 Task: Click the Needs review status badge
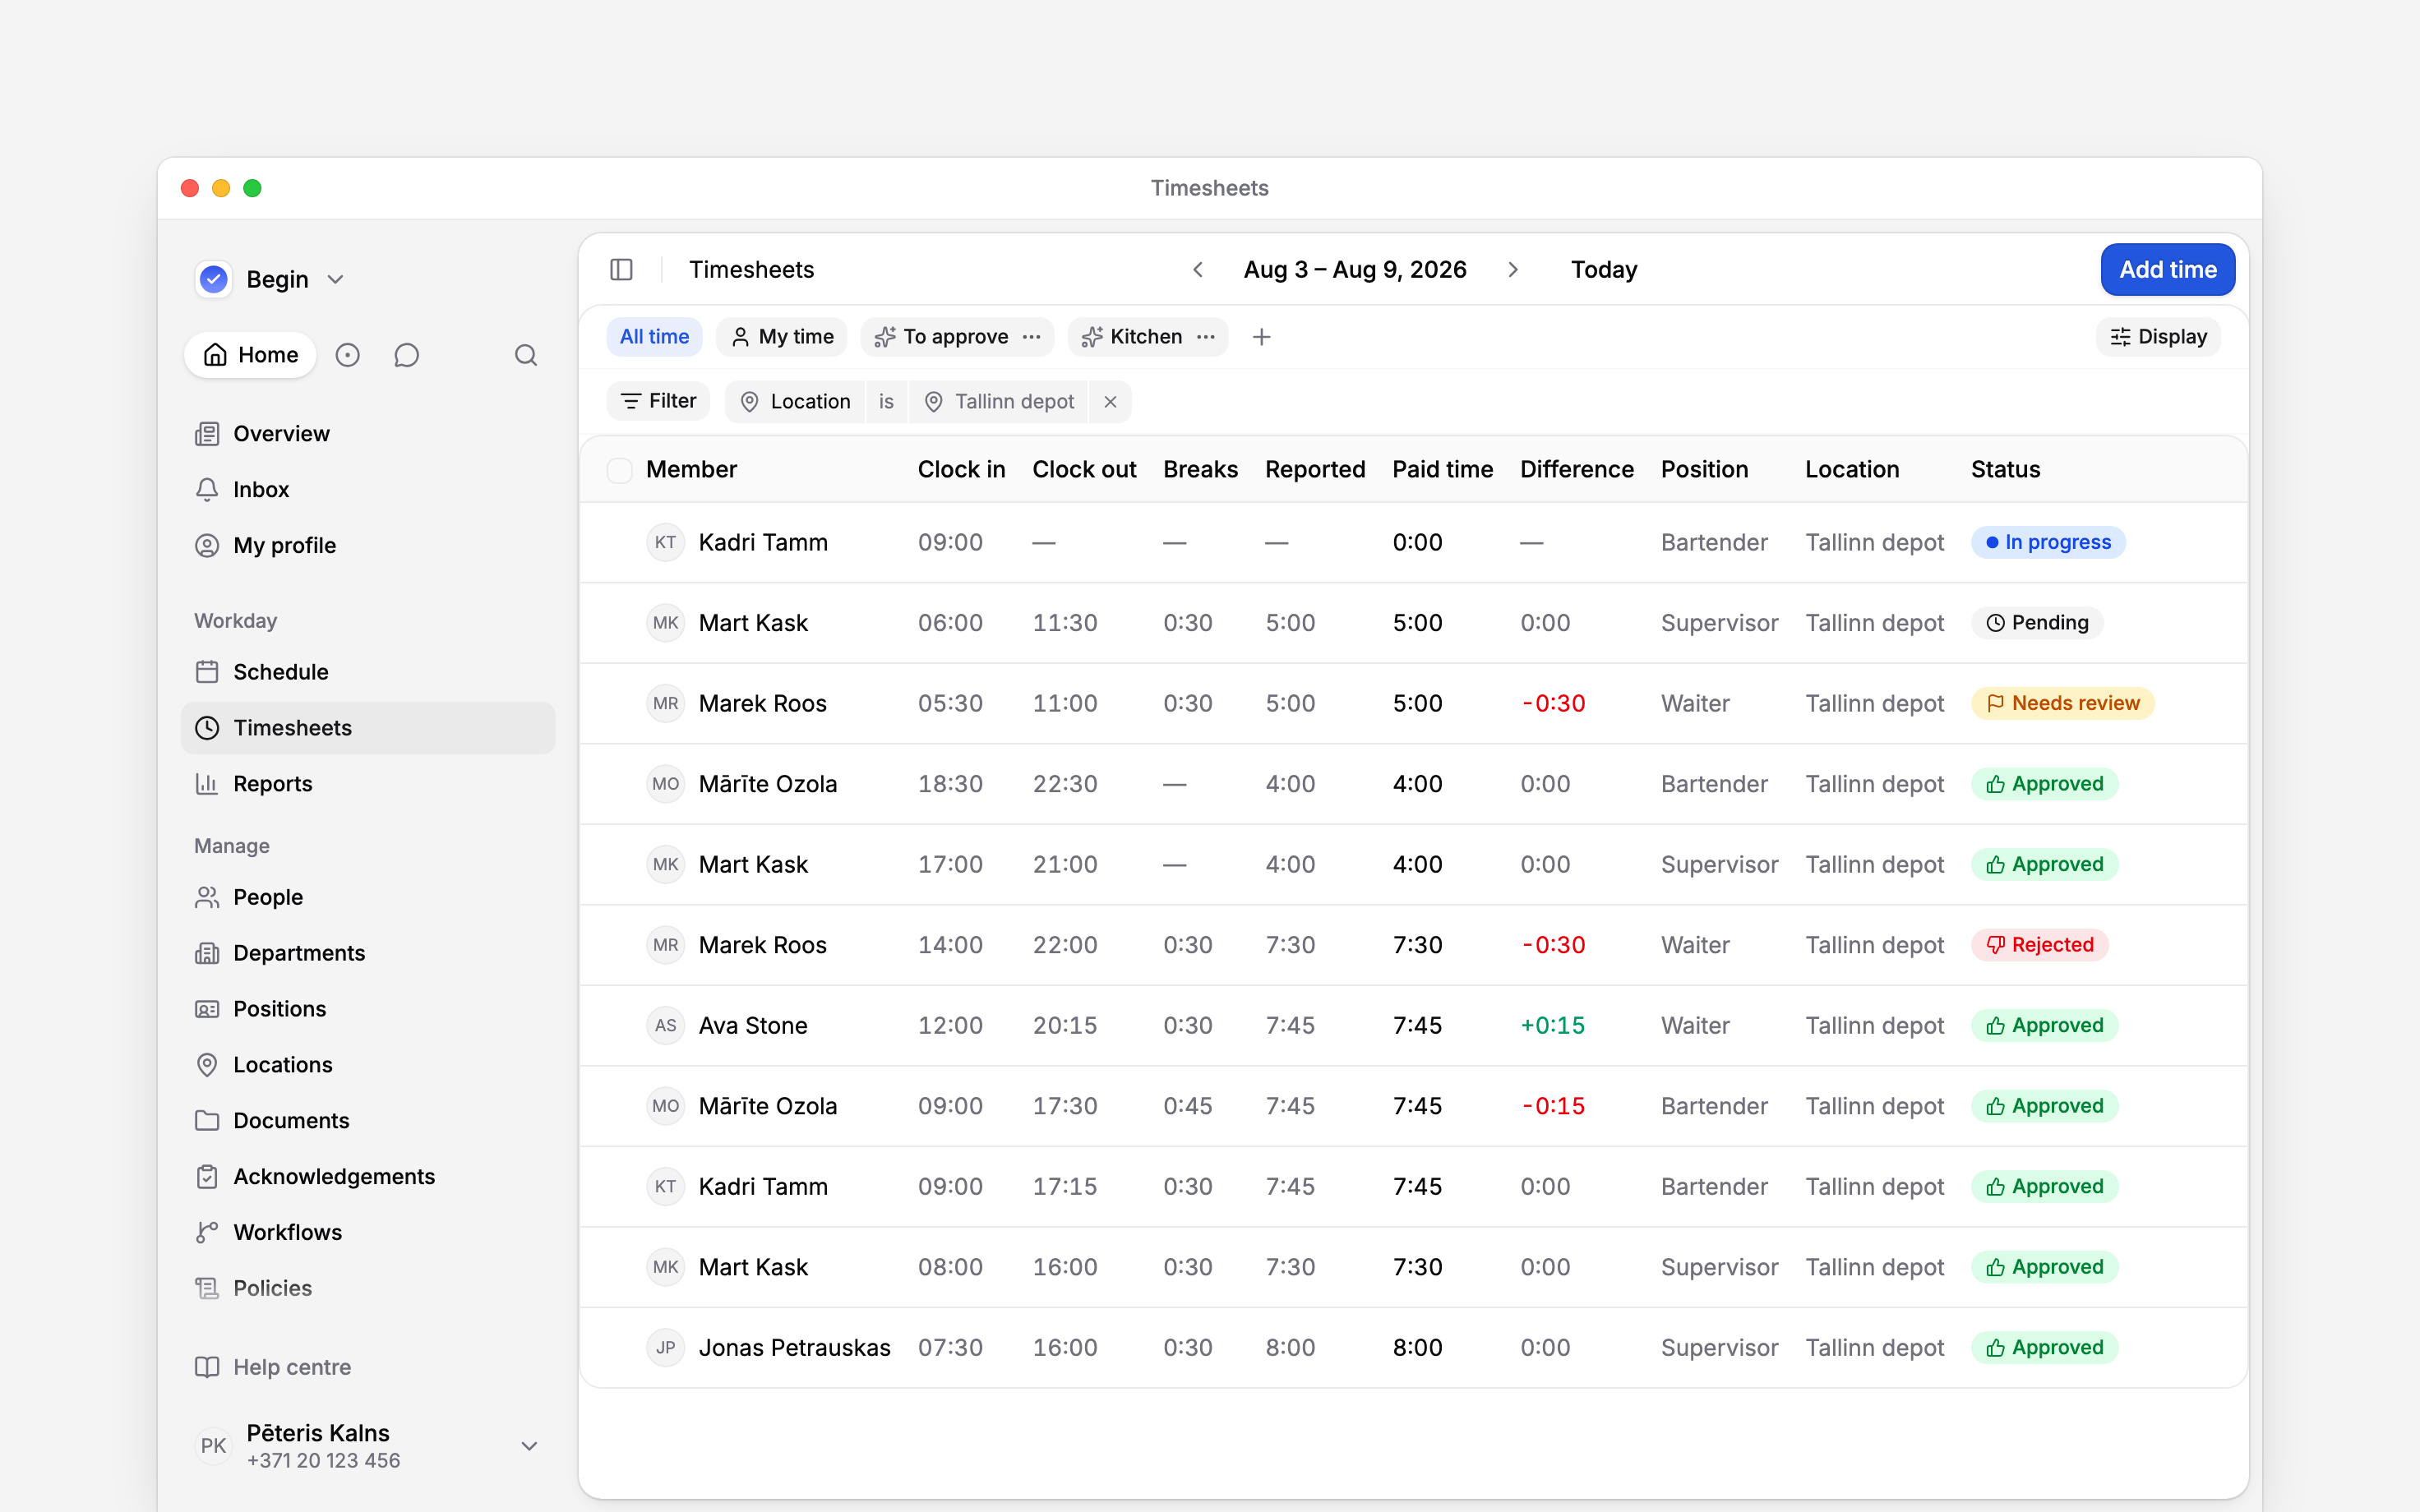(x=2062, y=703)
